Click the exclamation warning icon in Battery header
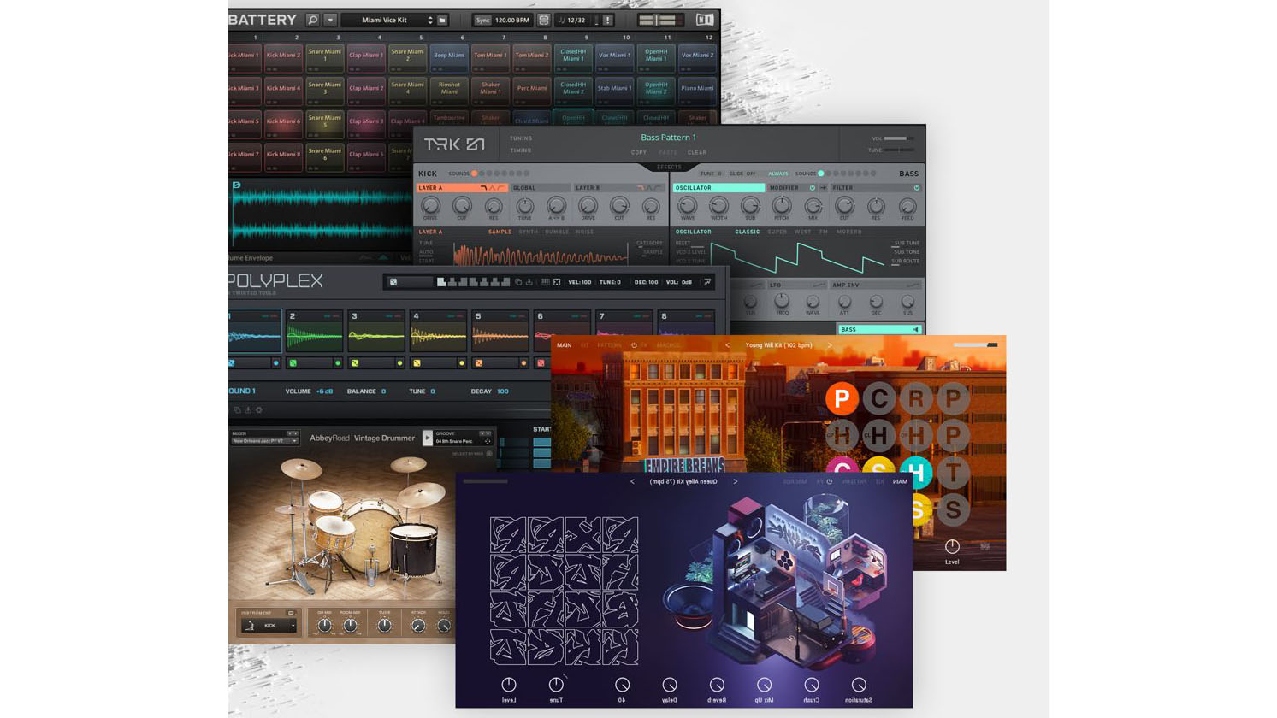Image resolution: width=1277 pixels, height=718 pixels. pos(607,20)
